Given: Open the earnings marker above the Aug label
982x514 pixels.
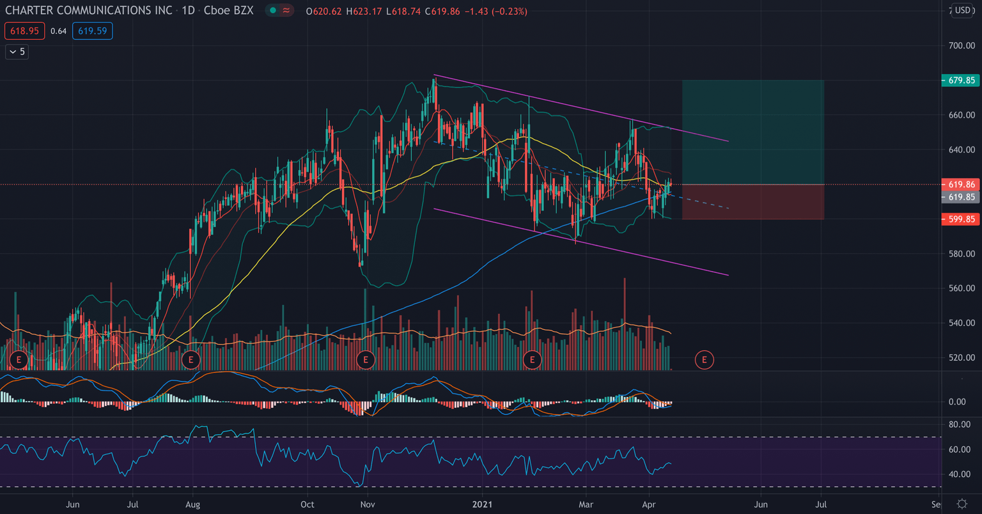Looking at the screenshot, I should [x=191, y=360].
